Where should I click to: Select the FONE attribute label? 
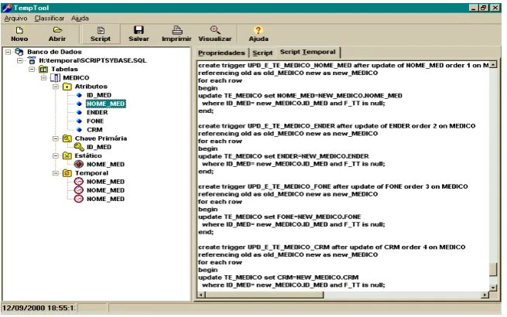pos(95,121)
